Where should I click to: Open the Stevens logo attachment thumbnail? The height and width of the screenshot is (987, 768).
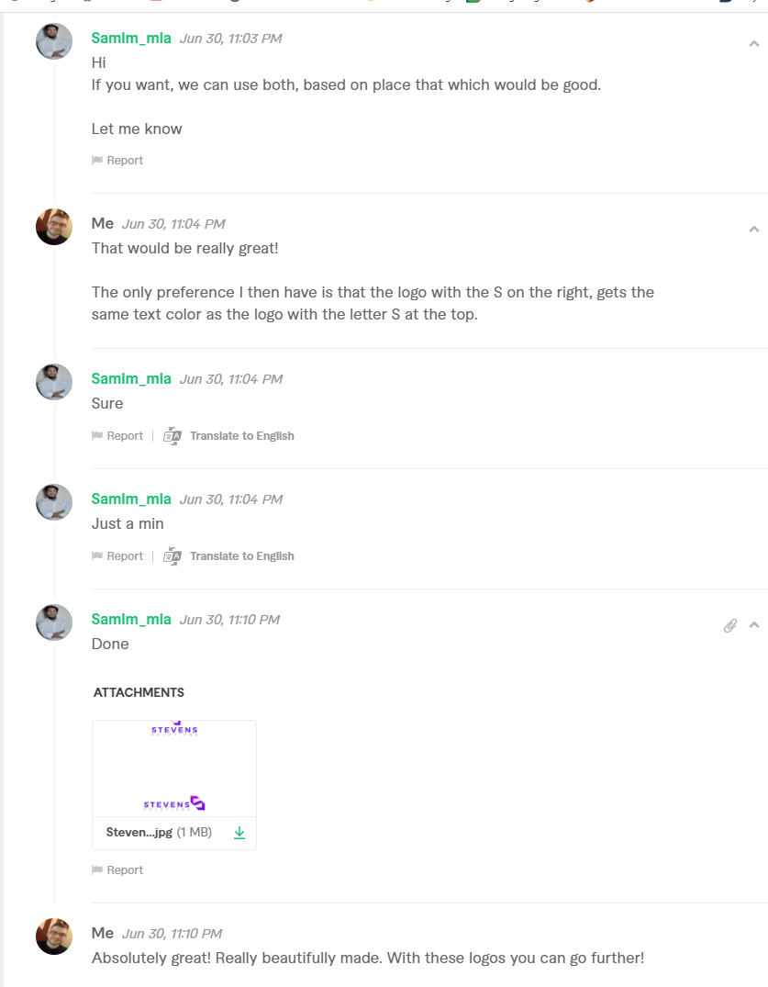tap(174, 768)
